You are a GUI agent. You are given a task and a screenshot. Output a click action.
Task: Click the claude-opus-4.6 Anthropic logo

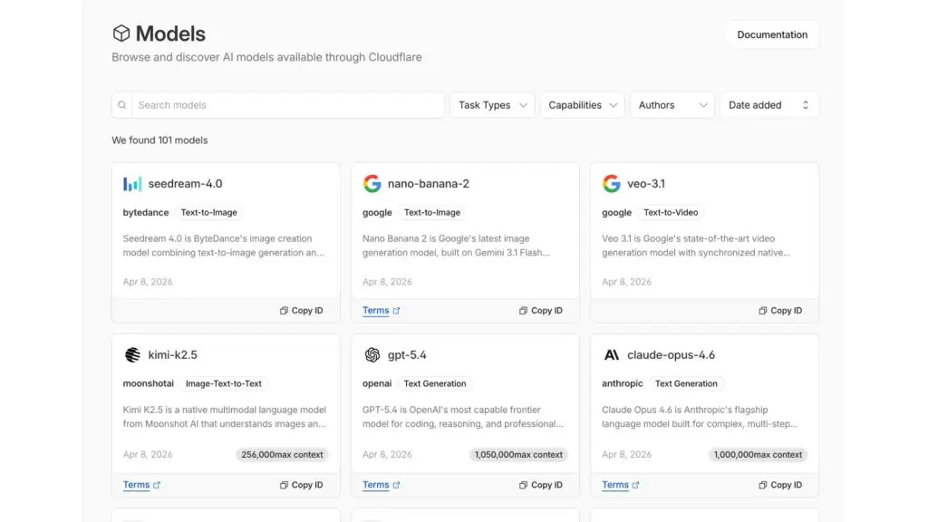612,354
